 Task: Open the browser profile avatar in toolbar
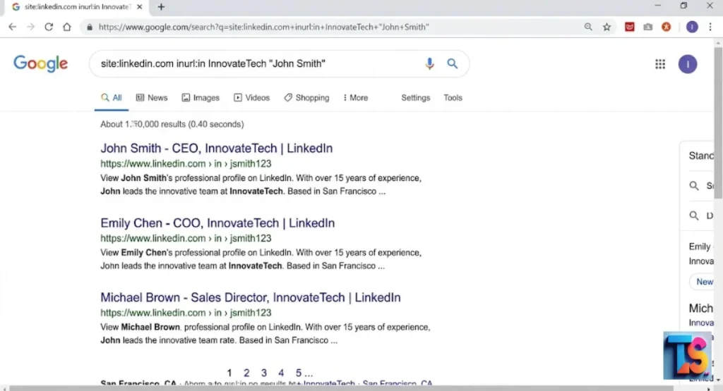click(x=692, y=27)
